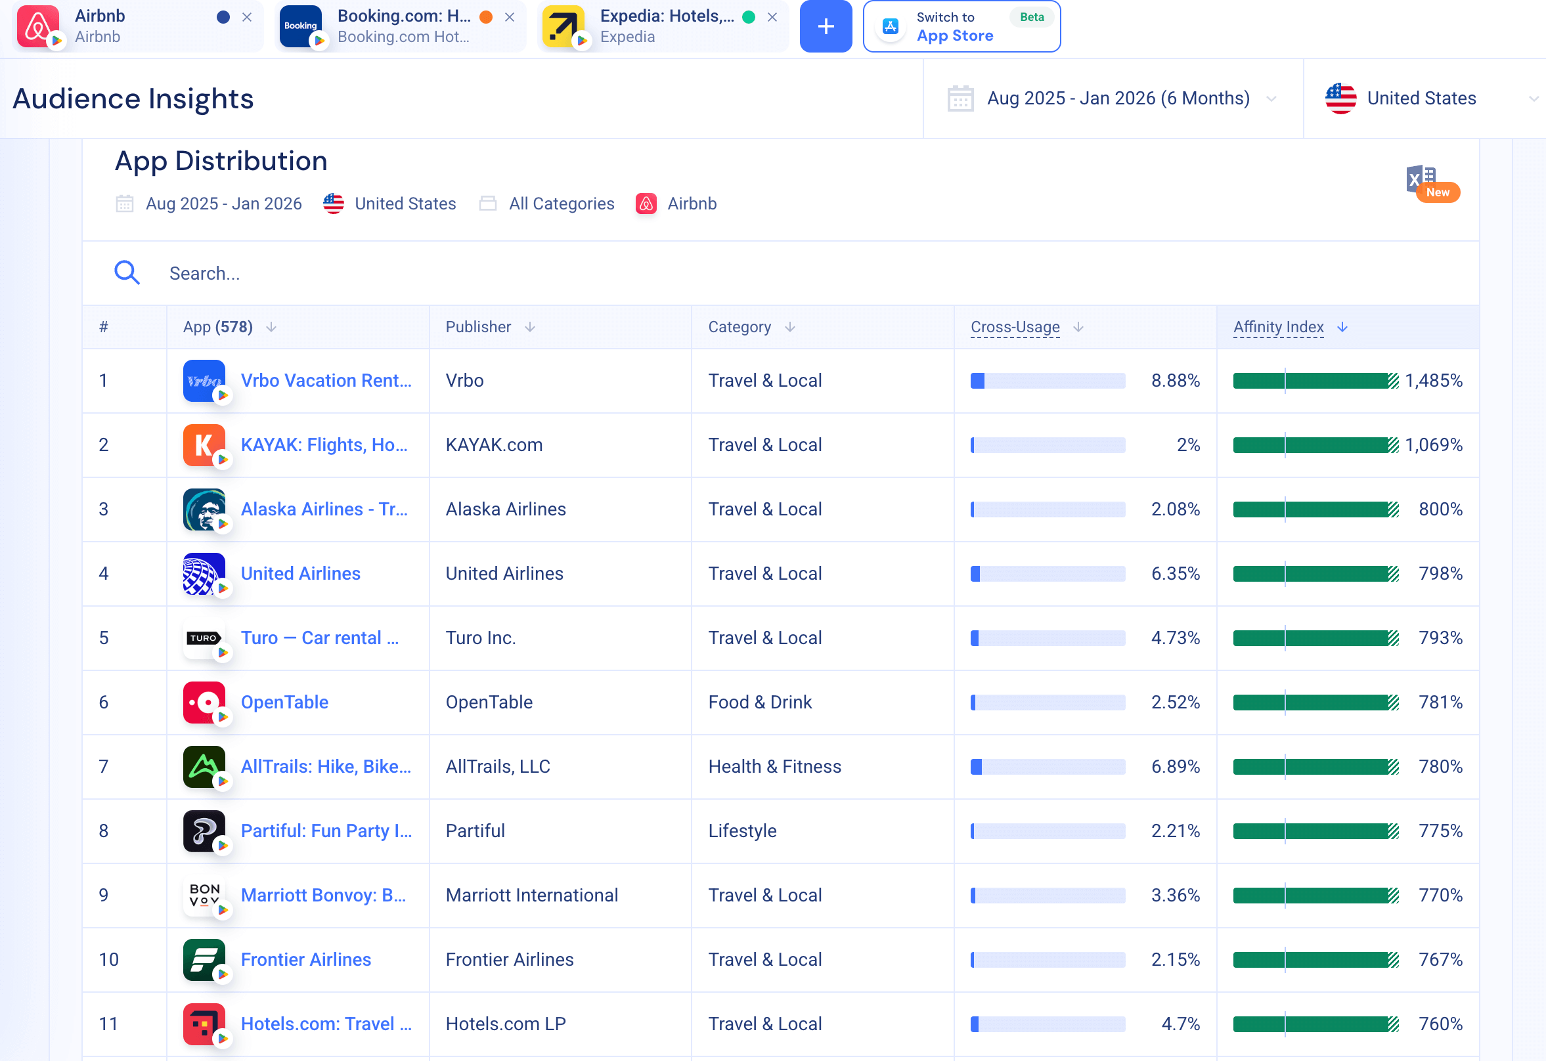This screenshot has height=1061, width=1546.
Task: Sort by App column arrow
Action: [271, 327]
